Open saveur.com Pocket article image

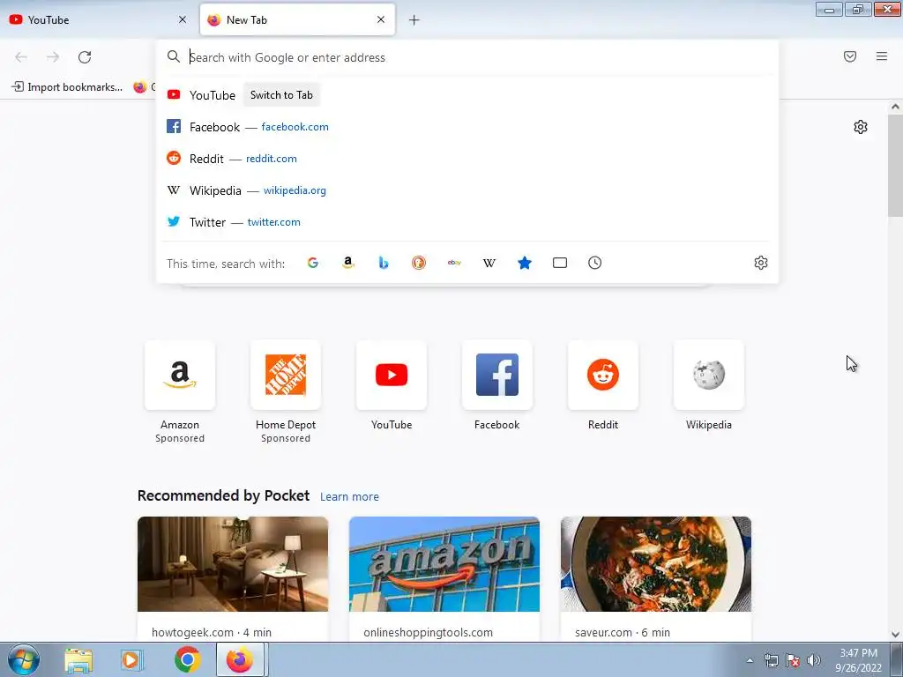[x=656, y=564]
